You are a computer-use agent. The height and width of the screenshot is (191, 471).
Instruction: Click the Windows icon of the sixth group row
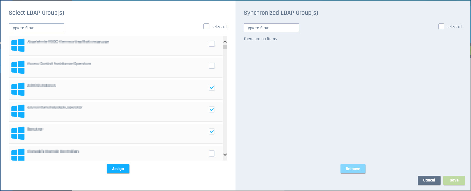(18, 155)
